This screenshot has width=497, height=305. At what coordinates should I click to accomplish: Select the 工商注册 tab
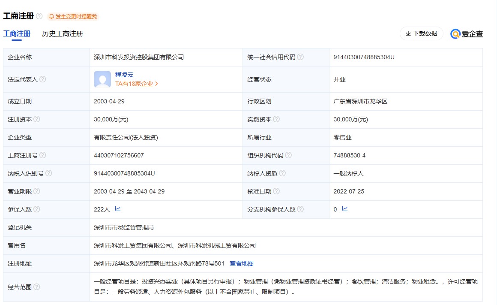coord(17,34)
